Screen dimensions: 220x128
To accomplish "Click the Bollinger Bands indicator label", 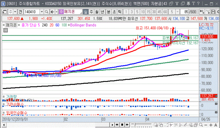I will [x=83, y=25].
